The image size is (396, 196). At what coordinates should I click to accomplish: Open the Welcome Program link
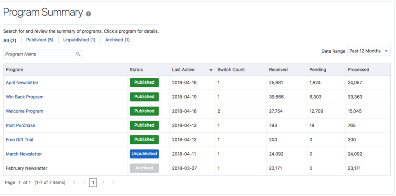24,111
